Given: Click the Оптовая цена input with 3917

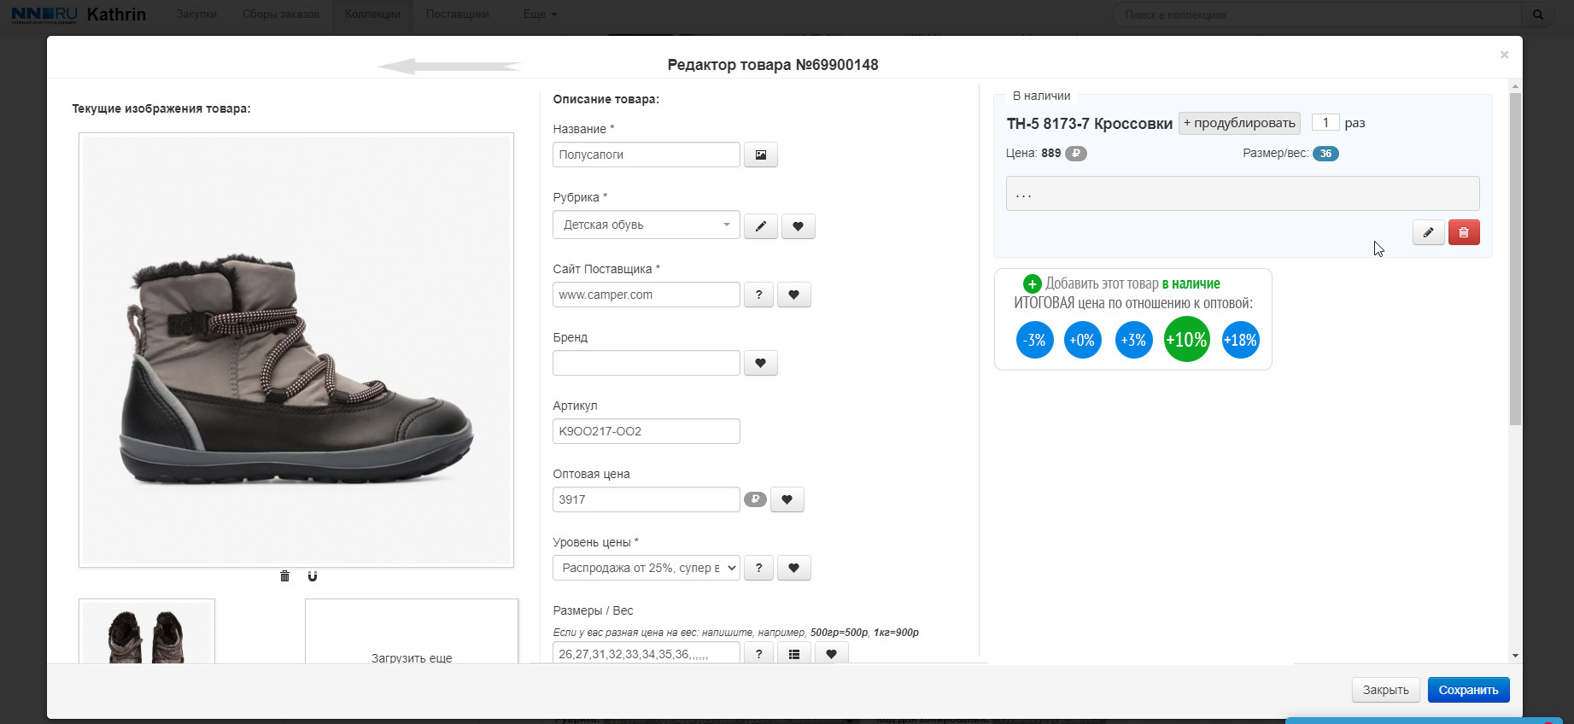Looking at the screenshot, I should pos(646,499).
